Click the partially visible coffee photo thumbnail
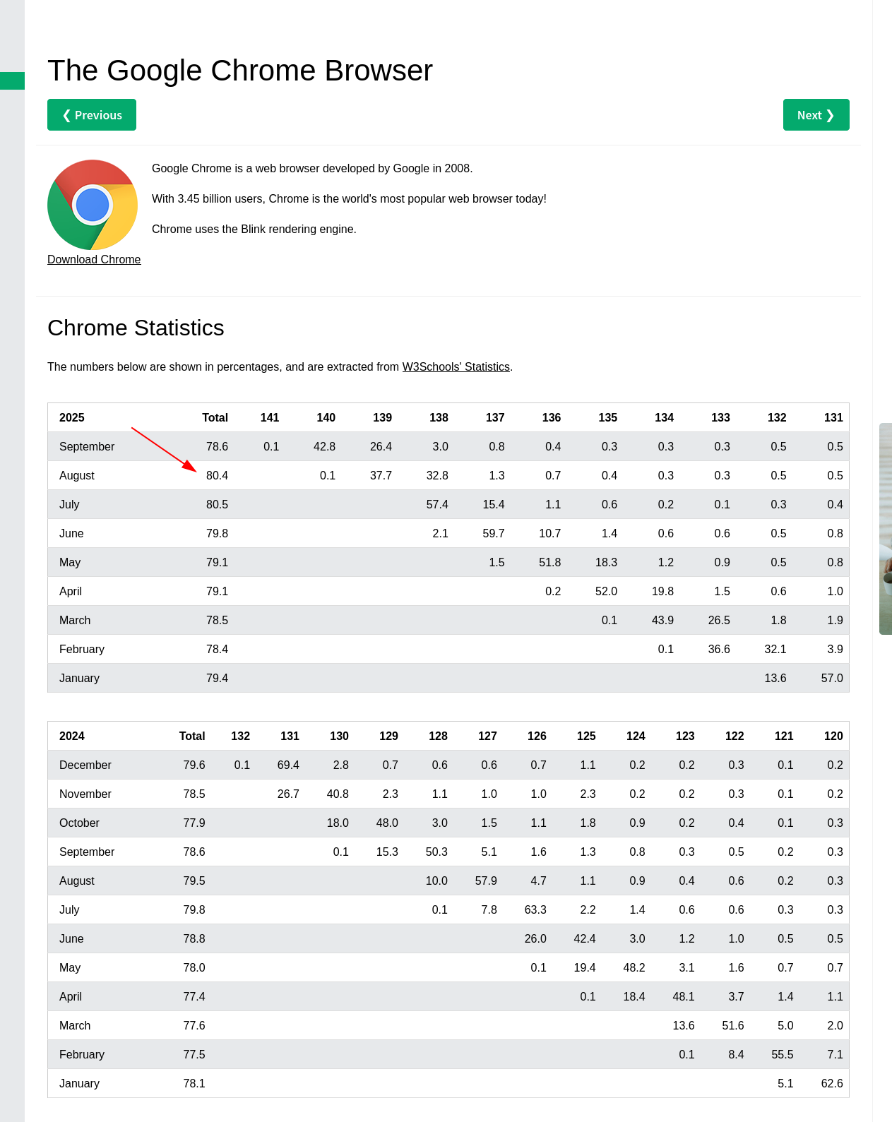The height and width of the screenshot is (1122, 892). coord(886,530)
